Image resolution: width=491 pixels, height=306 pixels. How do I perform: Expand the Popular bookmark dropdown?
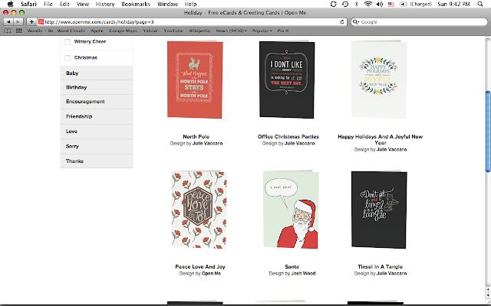262,31
